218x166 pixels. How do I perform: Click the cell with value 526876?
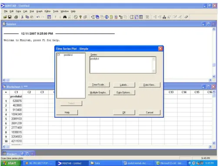(x=16, y=101)
